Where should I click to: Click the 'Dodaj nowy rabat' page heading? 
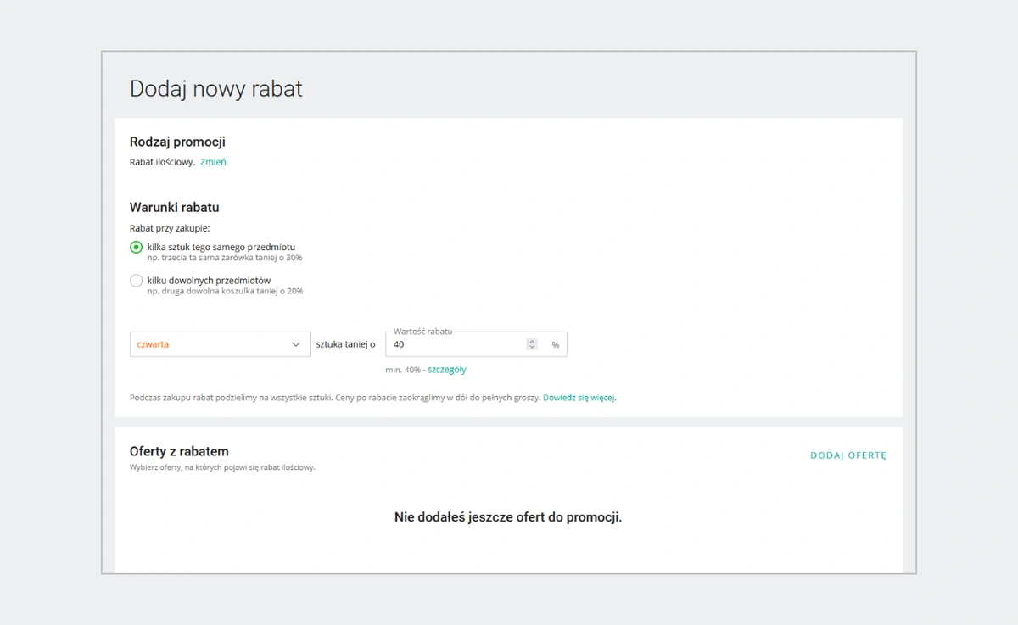215,89
